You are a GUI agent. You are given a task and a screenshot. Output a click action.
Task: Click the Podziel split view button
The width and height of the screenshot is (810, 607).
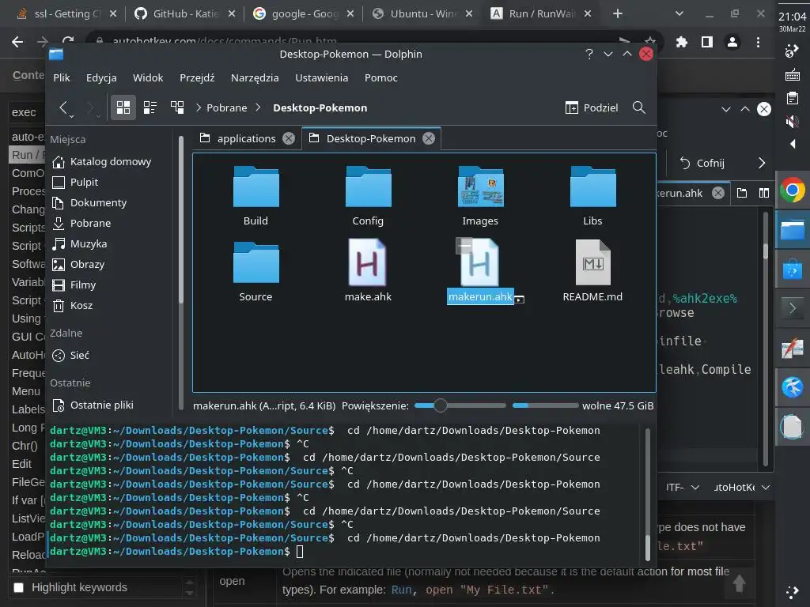(592, 107)
